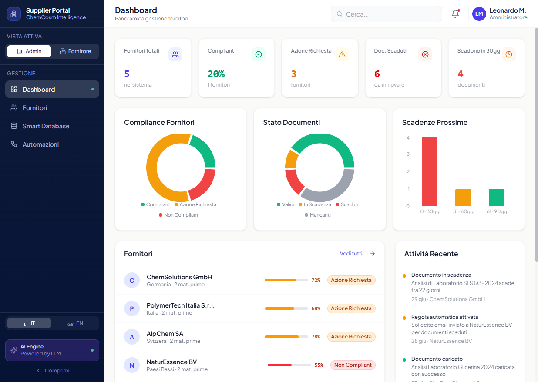Select the IT language option
538x382 pixels.
click(29, 323)
